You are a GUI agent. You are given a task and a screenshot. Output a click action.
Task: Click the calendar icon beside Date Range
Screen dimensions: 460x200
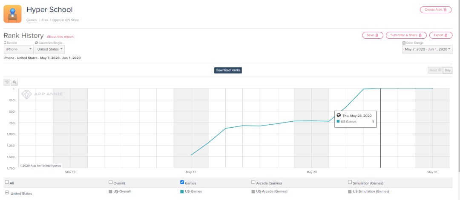[x=404, y=43]
